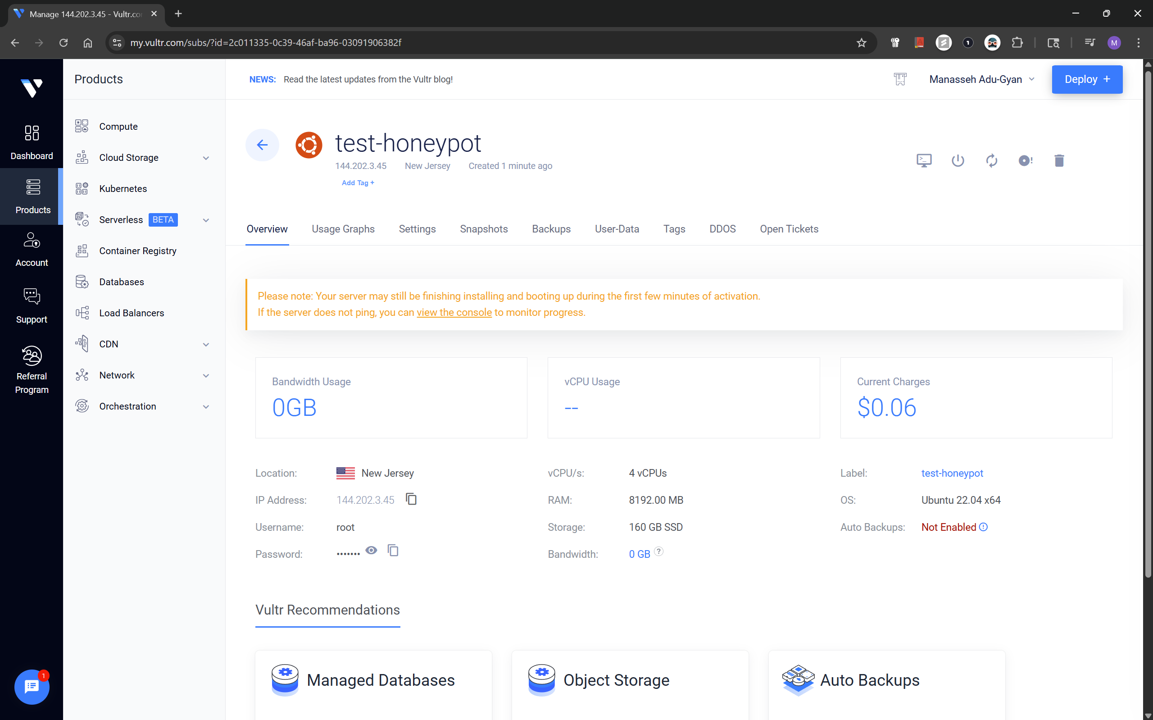Click Add Tag + link

coord(358,183)
